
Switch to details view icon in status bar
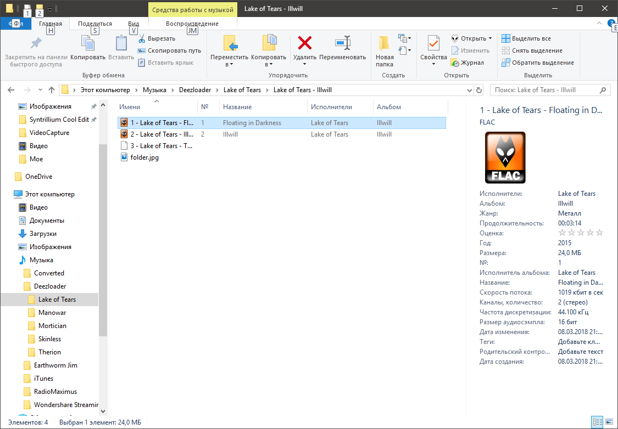[x=597, y=422]
